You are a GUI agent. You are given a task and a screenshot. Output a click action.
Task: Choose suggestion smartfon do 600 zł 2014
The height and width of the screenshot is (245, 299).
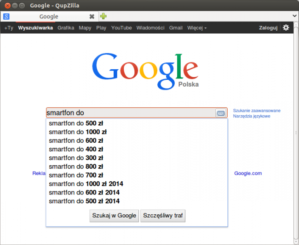(137, 193)
